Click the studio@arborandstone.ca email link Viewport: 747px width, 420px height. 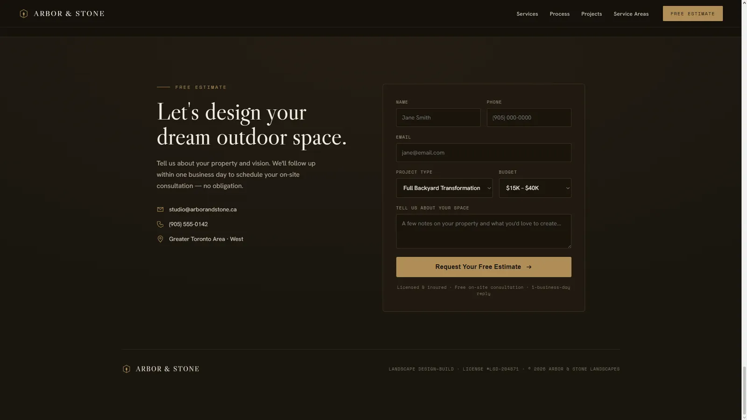203,210
